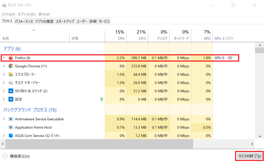Click the ASUS Com Service icon
264x163 pixels.
point(11,135)
